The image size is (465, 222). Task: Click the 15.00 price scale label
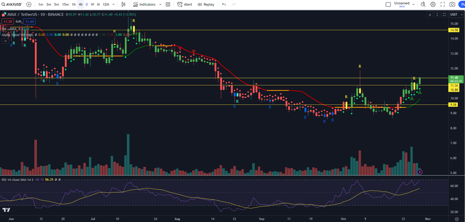pos(455,23)
